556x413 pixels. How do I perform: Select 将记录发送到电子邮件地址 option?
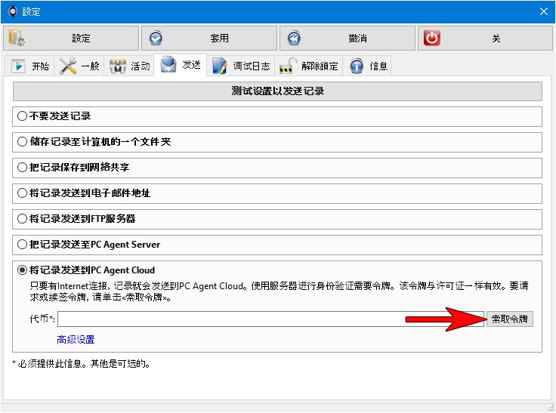coord(22,193)
